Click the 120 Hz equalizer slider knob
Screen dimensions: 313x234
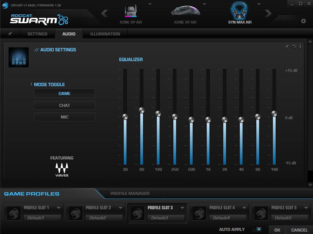click(158, 114)
